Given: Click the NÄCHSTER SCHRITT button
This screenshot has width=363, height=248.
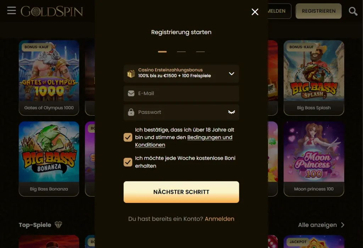Looking at the screenshot, I should coord(181,192).
